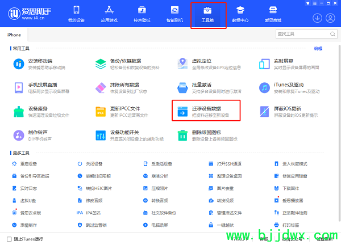Click 进入恢复模式

(291, 164)
